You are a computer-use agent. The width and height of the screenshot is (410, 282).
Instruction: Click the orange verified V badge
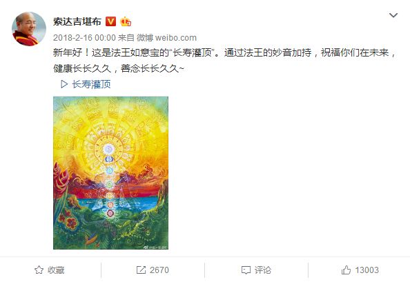[x=110, y=21]
